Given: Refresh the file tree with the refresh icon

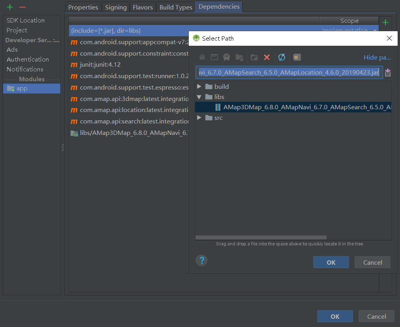Looking at the screenshot, I should [281, 57].
